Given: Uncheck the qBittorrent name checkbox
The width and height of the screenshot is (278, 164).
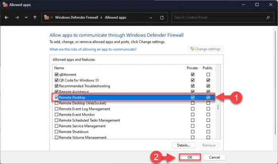Looking at the screenshot, I should click(56, 74).
